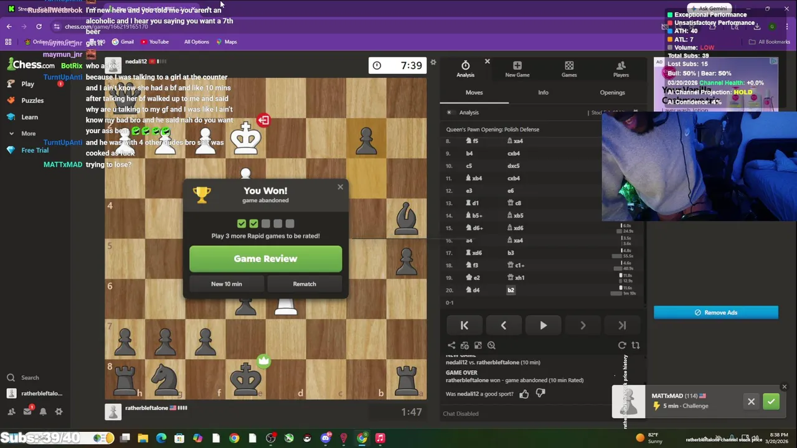Viewport: 797px width, 448px height.
Task: Open the Players tab
Action: (621, 69)
